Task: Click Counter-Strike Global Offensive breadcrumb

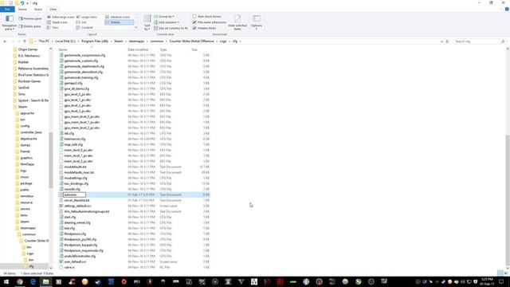Action: 191,41
